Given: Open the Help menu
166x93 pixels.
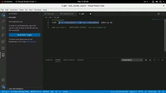Looking at the screenshot, I should click(45, 10).
